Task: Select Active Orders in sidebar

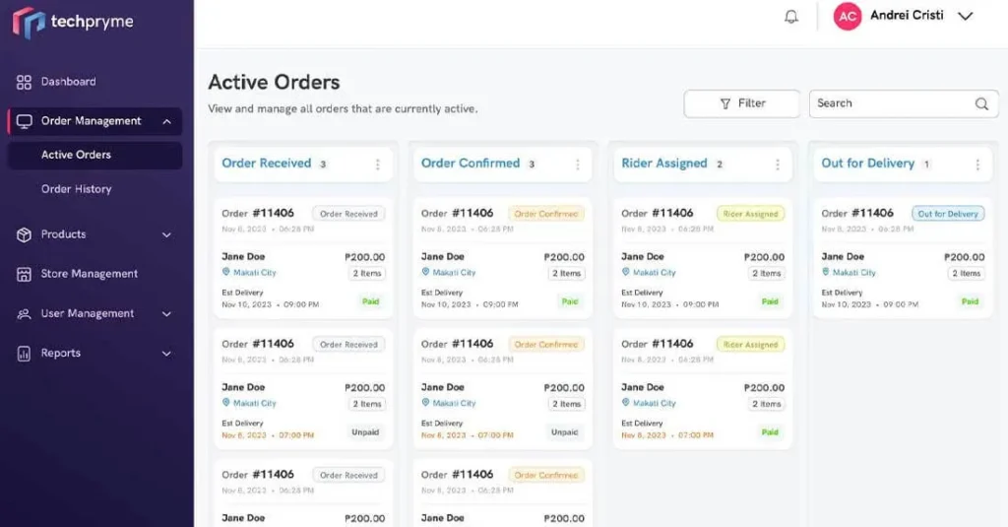Action: [76, 155]
